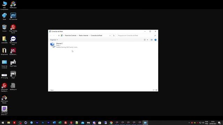Open Premiere Pro from taskbar
223x125 pixels.
click(x=48, y=123)
